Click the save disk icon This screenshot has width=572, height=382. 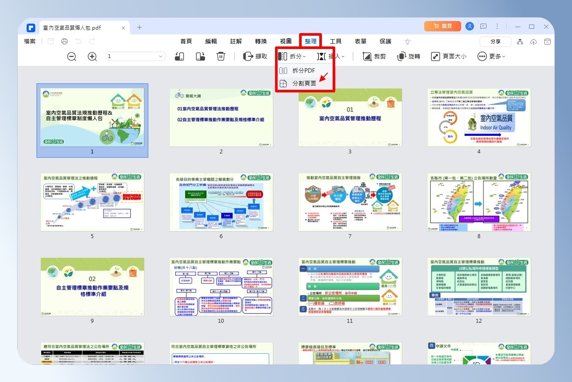(51, 41)
